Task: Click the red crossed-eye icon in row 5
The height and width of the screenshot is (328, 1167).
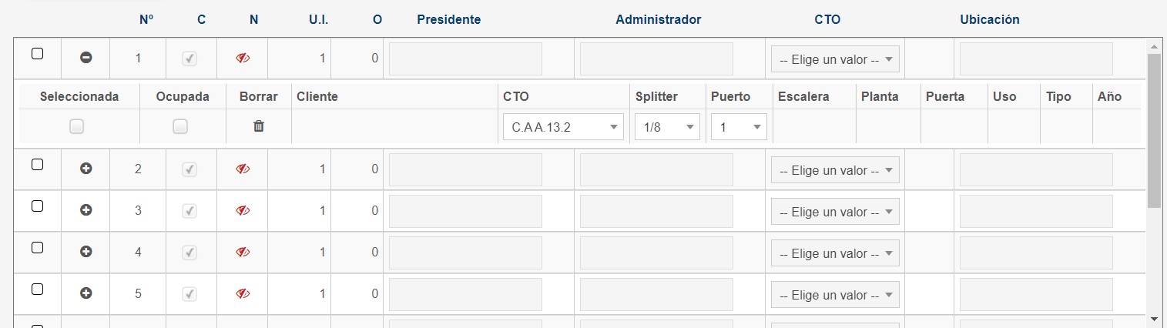Action: pos(243,293)
